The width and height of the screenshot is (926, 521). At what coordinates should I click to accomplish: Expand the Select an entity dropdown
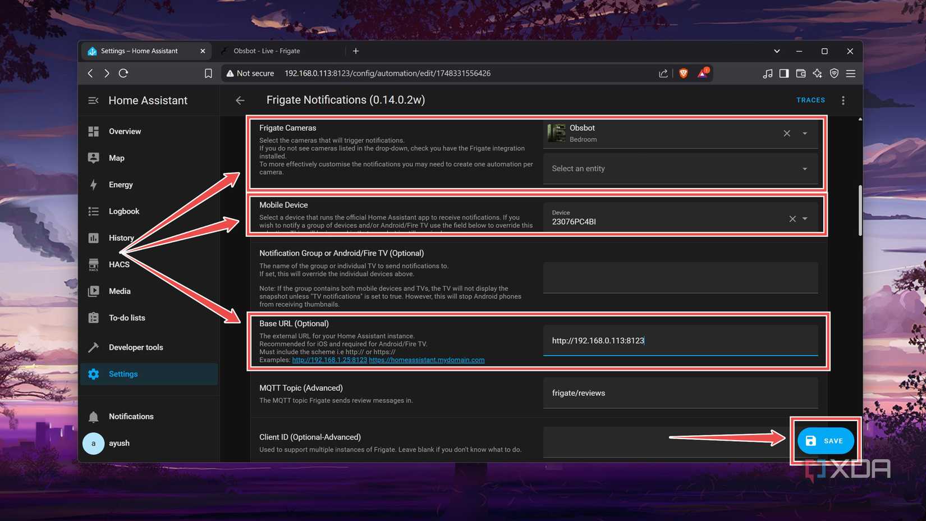click(804, 168)
